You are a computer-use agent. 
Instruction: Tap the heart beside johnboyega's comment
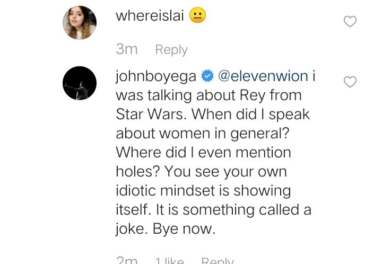click(350, 82)
